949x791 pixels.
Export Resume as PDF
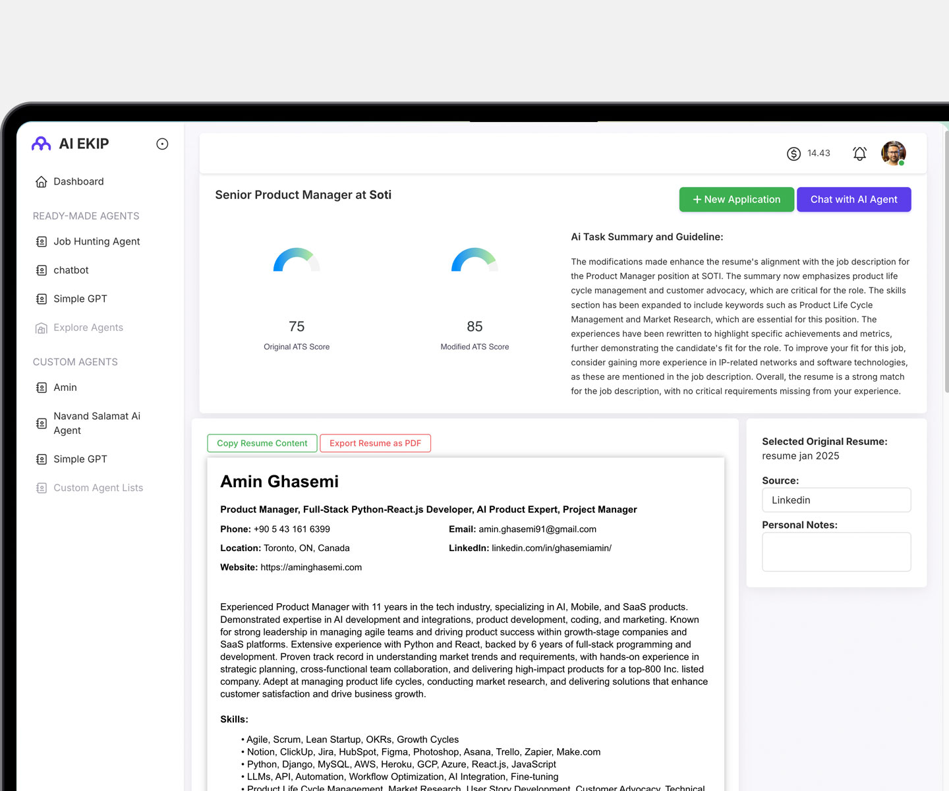pos(375,443)
